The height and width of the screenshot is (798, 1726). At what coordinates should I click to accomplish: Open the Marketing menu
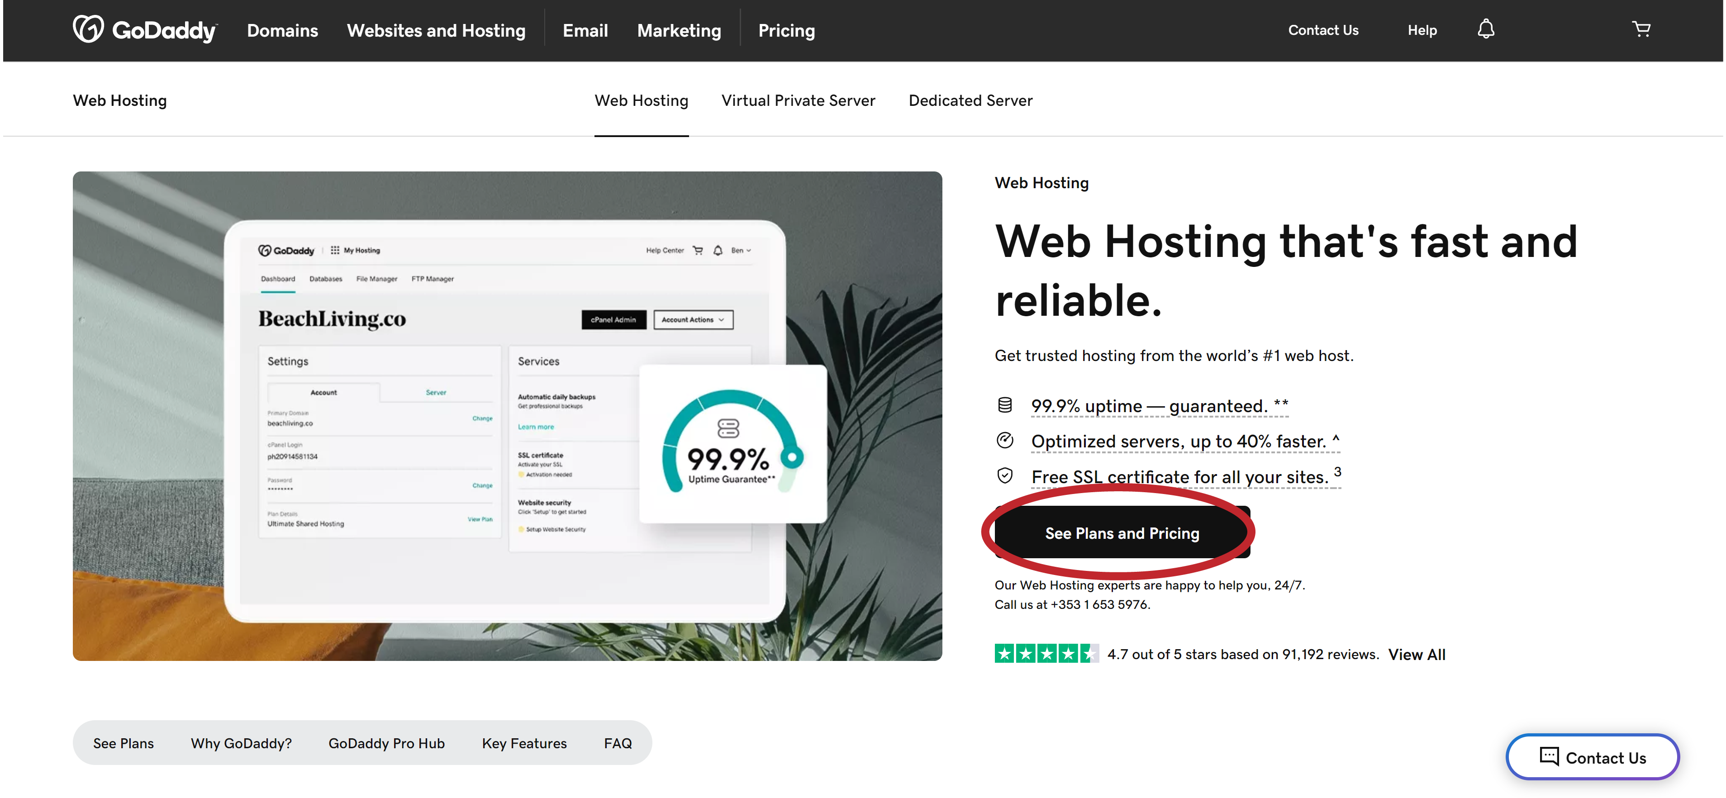pyautogui.click(x=679, y=30)
